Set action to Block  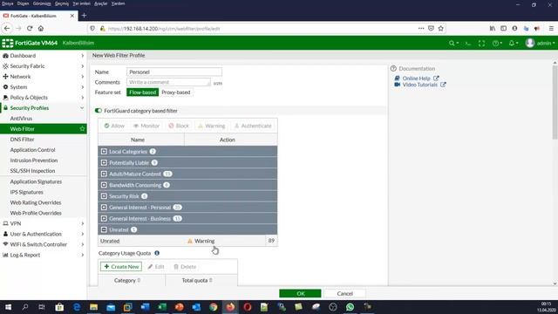179,126
